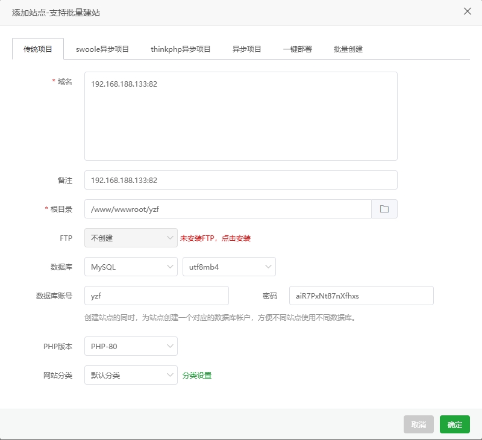Switch to the swoole异步项目 tab
Image resolution: width=482 pixels, height=440 pixels.
click(102, 49)
